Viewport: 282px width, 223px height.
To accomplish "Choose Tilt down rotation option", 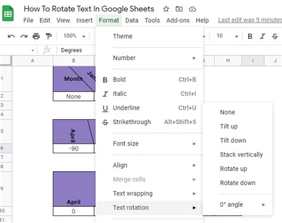I will (233, 140).
